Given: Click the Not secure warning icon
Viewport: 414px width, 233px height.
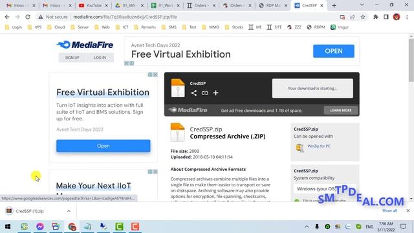Looking at the screenshot, I should coord(40,17).
